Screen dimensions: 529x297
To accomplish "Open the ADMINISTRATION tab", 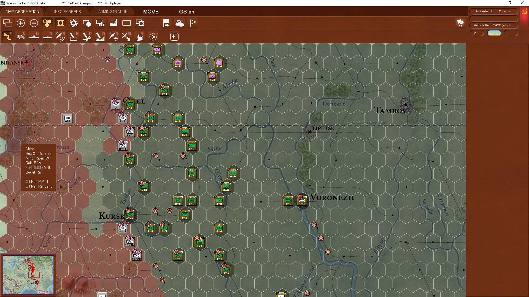I will pos(113,12).
